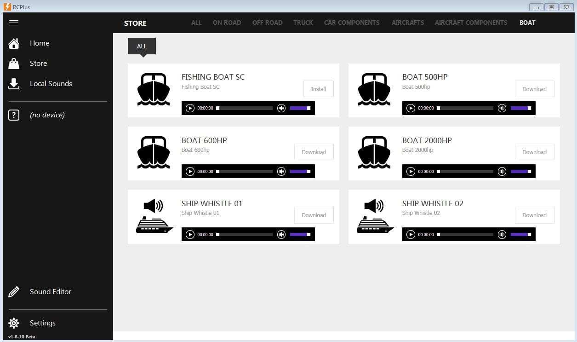Click the no device question mark icon
The image size is (577, 342).
14,115
